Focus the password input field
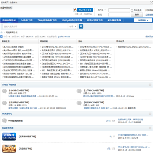Image resolution: width=153 pixels, height=153 pixels. tap(119, 14)
